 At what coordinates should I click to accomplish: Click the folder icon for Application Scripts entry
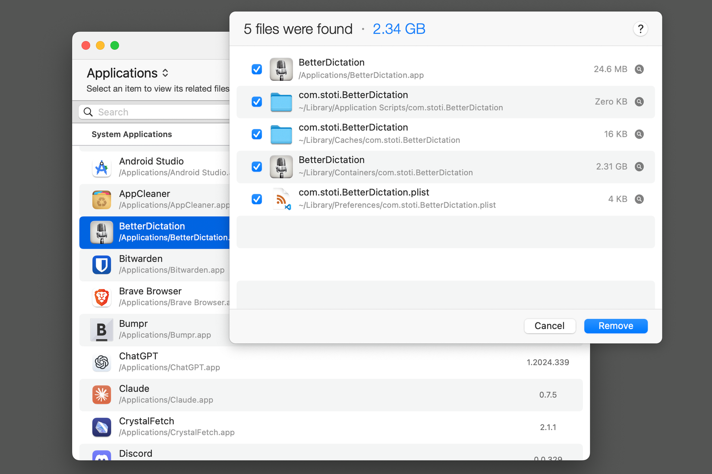[x=281, y=102]
